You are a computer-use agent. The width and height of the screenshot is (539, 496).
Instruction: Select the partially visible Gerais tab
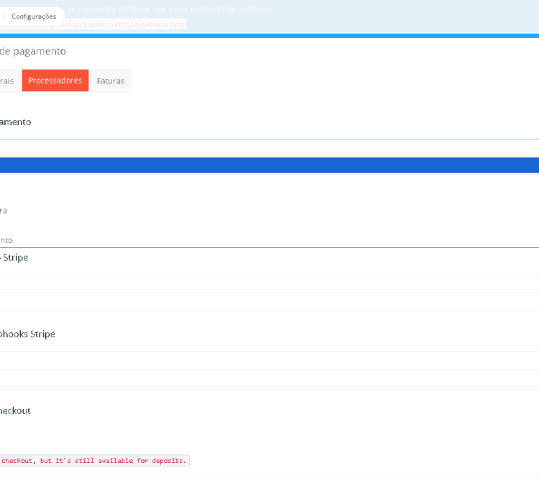point(7,81)
